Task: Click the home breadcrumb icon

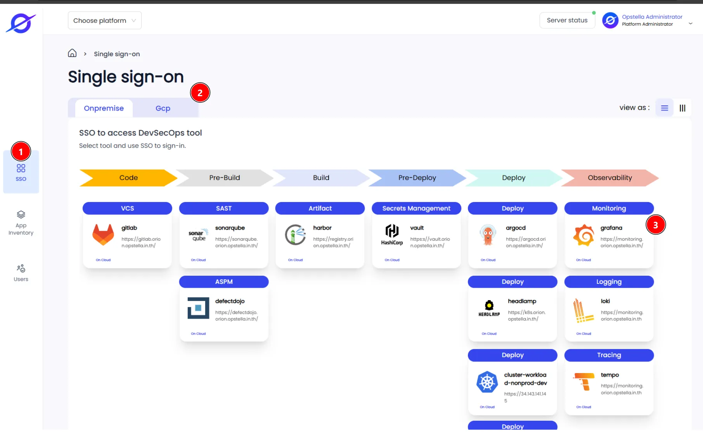Action: tap(72, 53)
